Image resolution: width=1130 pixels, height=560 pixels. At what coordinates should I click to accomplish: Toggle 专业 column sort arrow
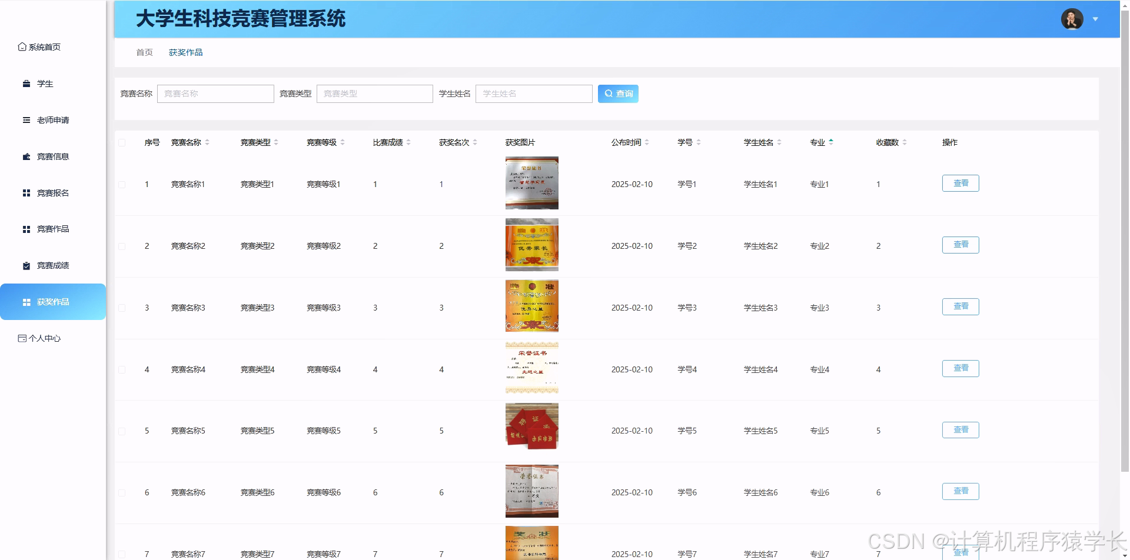click(830, 142)
